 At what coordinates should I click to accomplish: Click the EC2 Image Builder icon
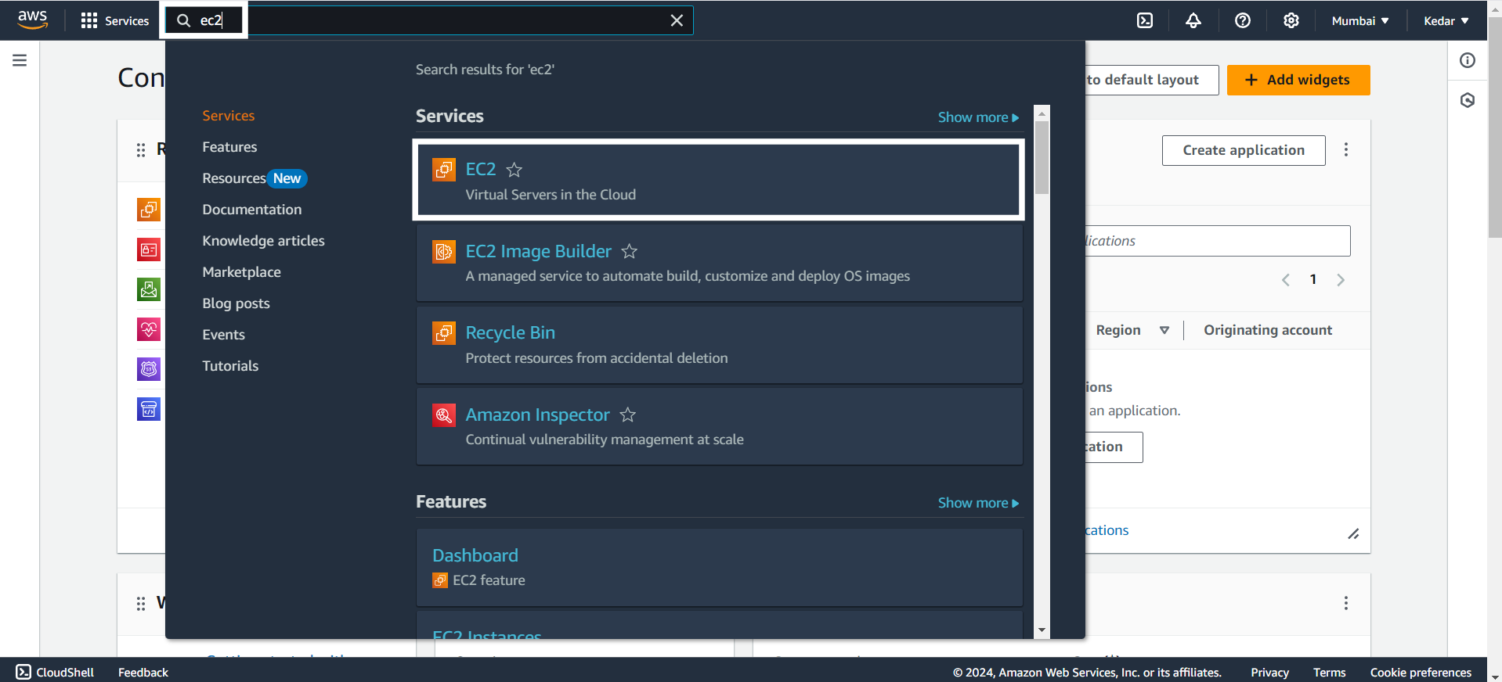click(x=444, y=252)
